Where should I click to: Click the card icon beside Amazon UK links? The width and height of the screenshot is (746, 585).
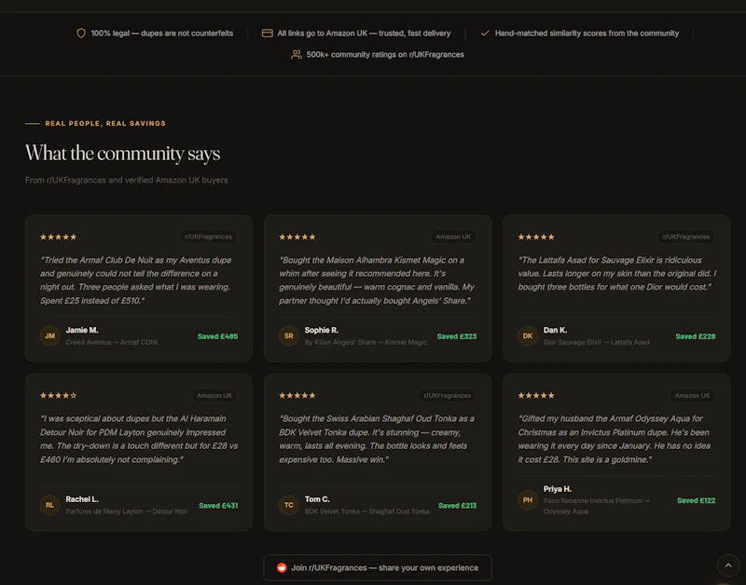268,34
